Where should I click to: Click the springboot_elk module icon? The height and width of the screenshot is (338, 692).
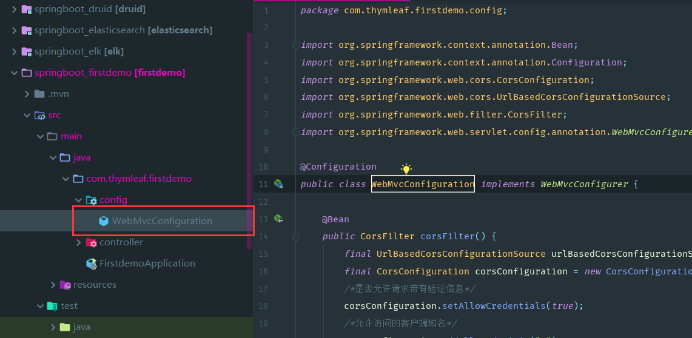[x=27, y=51]
